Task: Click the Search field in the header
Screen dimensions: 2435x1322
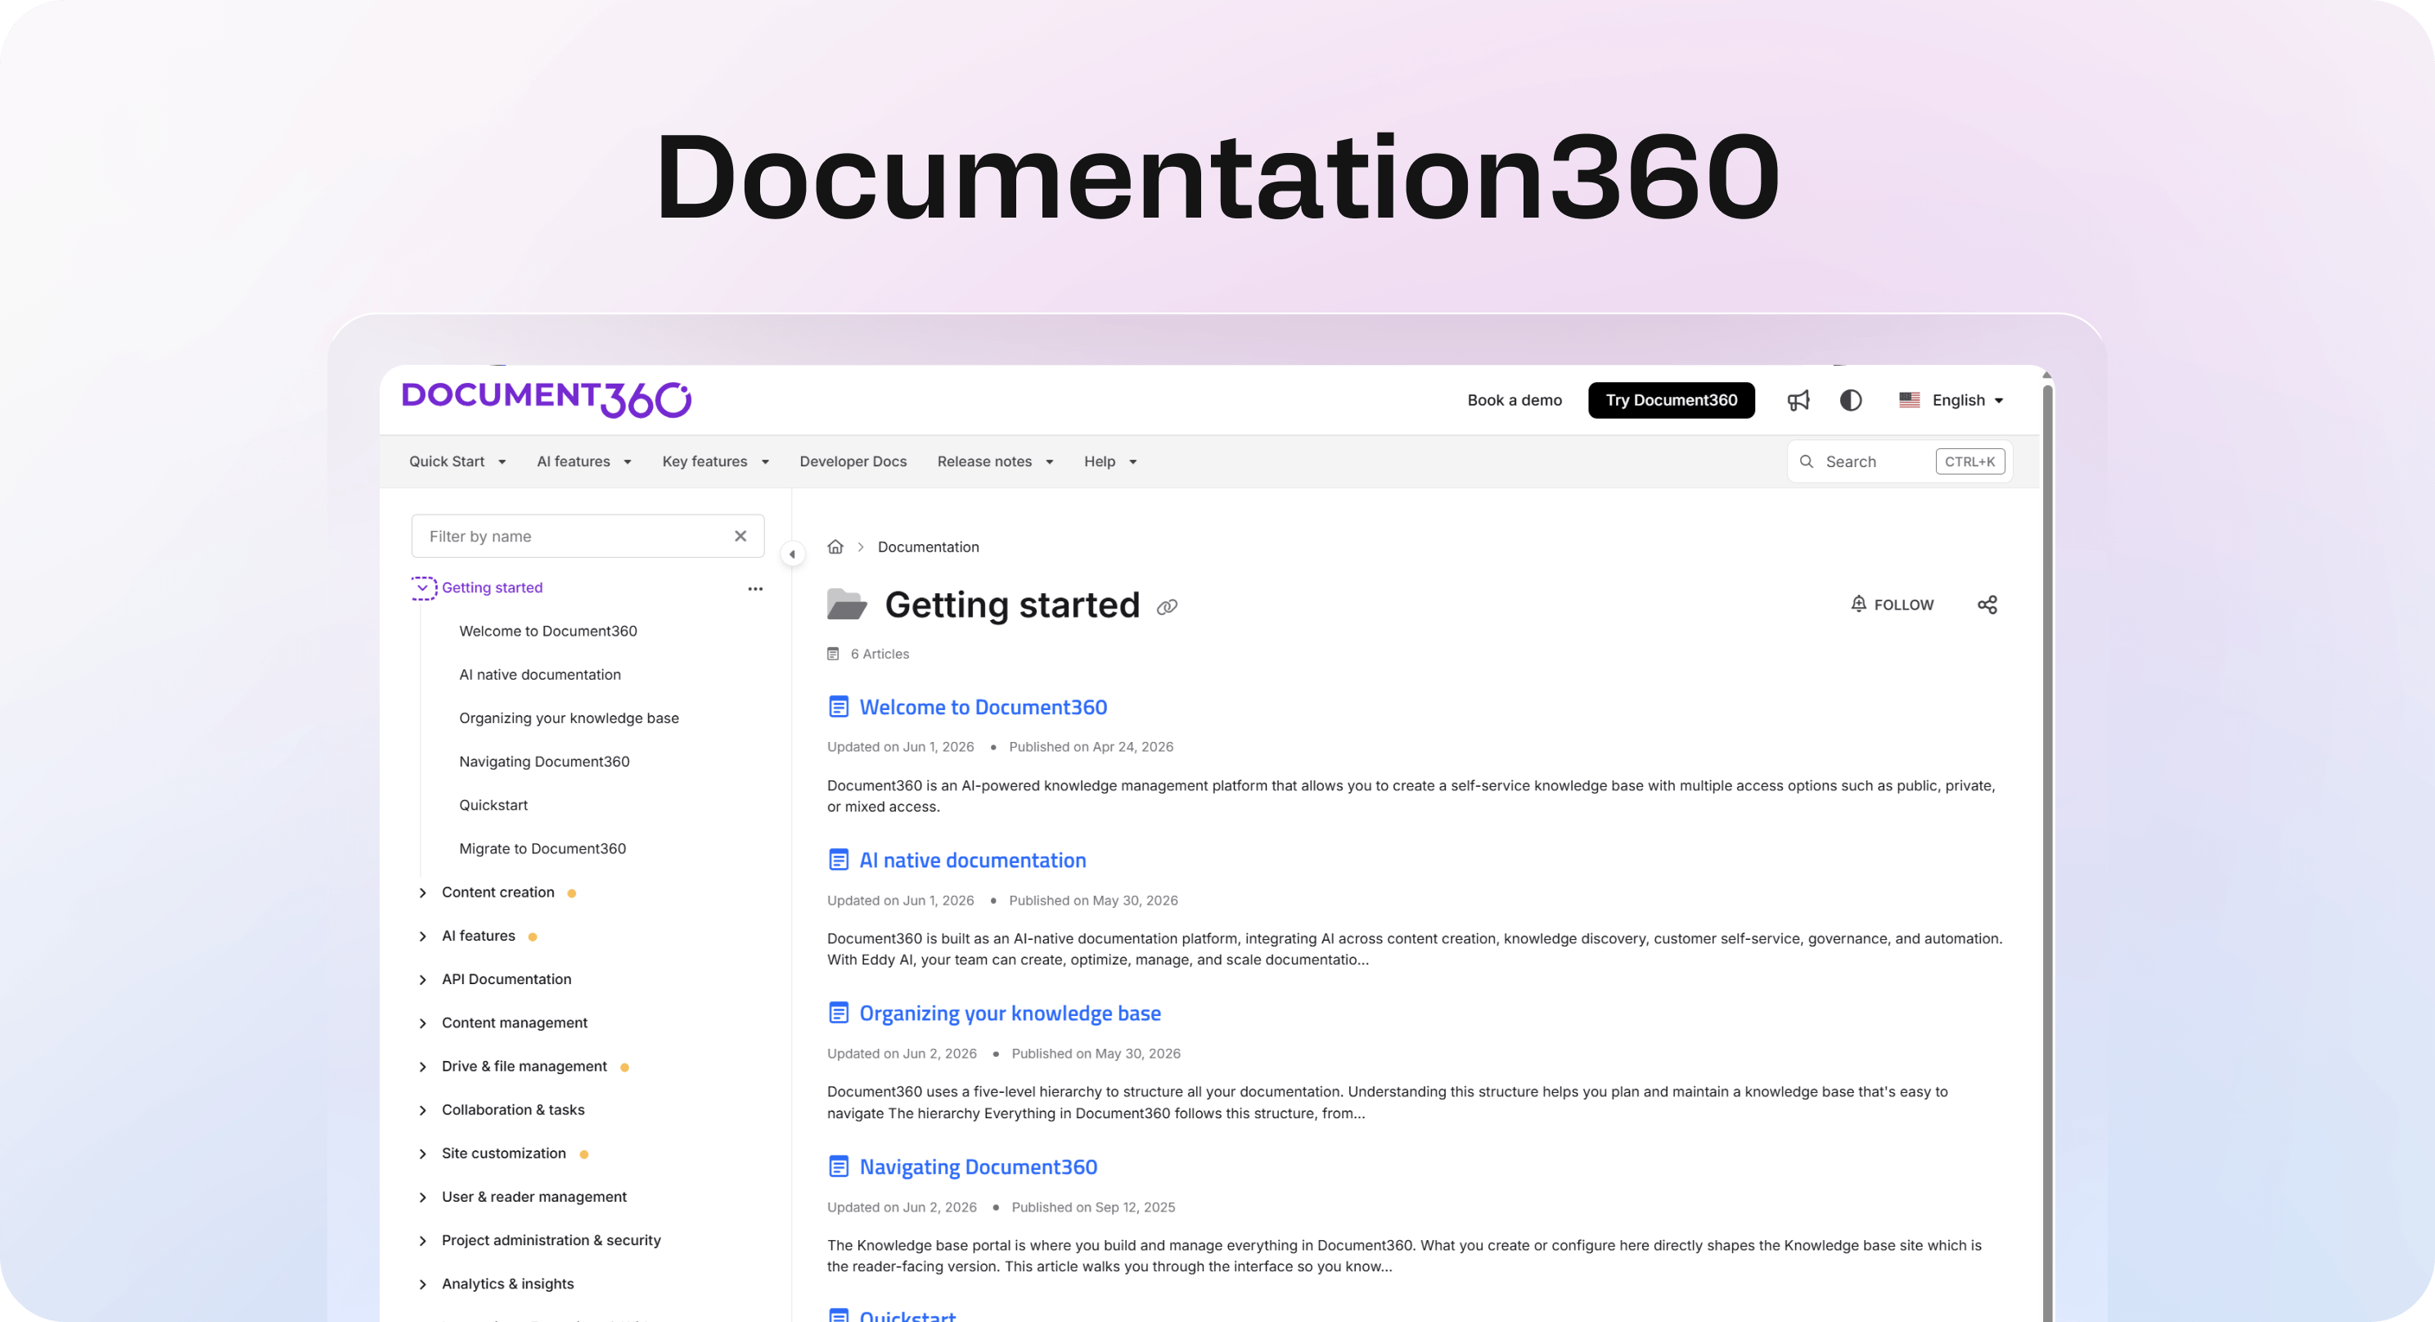Action: (1899, 461)
